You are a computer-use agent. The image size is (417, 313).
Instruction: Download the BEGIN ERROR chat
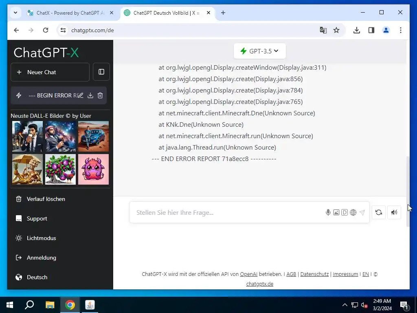90,95
